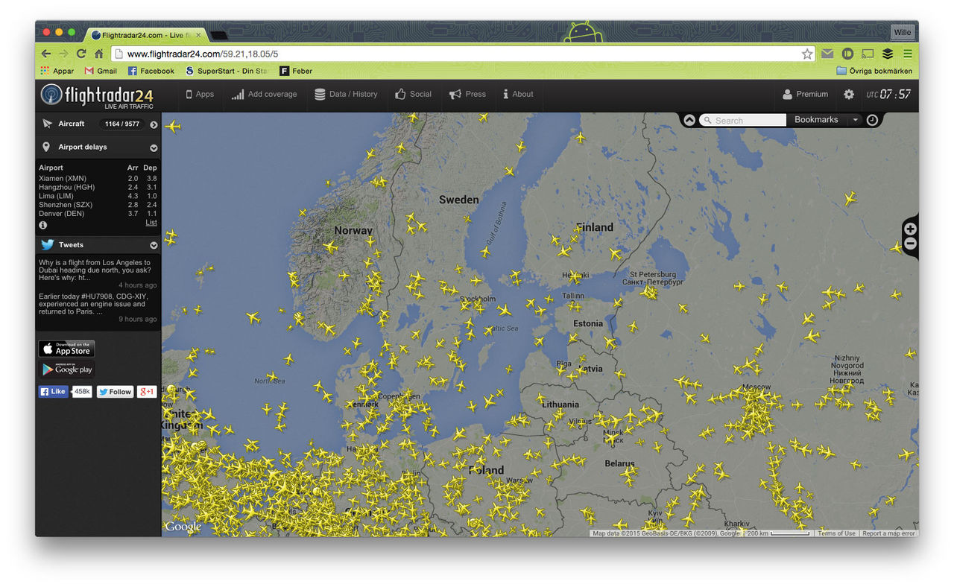Image resolution: width=954 pixels, height=587 pixels.
Task: Open the Press menu
Action: (x=467, y=95)
